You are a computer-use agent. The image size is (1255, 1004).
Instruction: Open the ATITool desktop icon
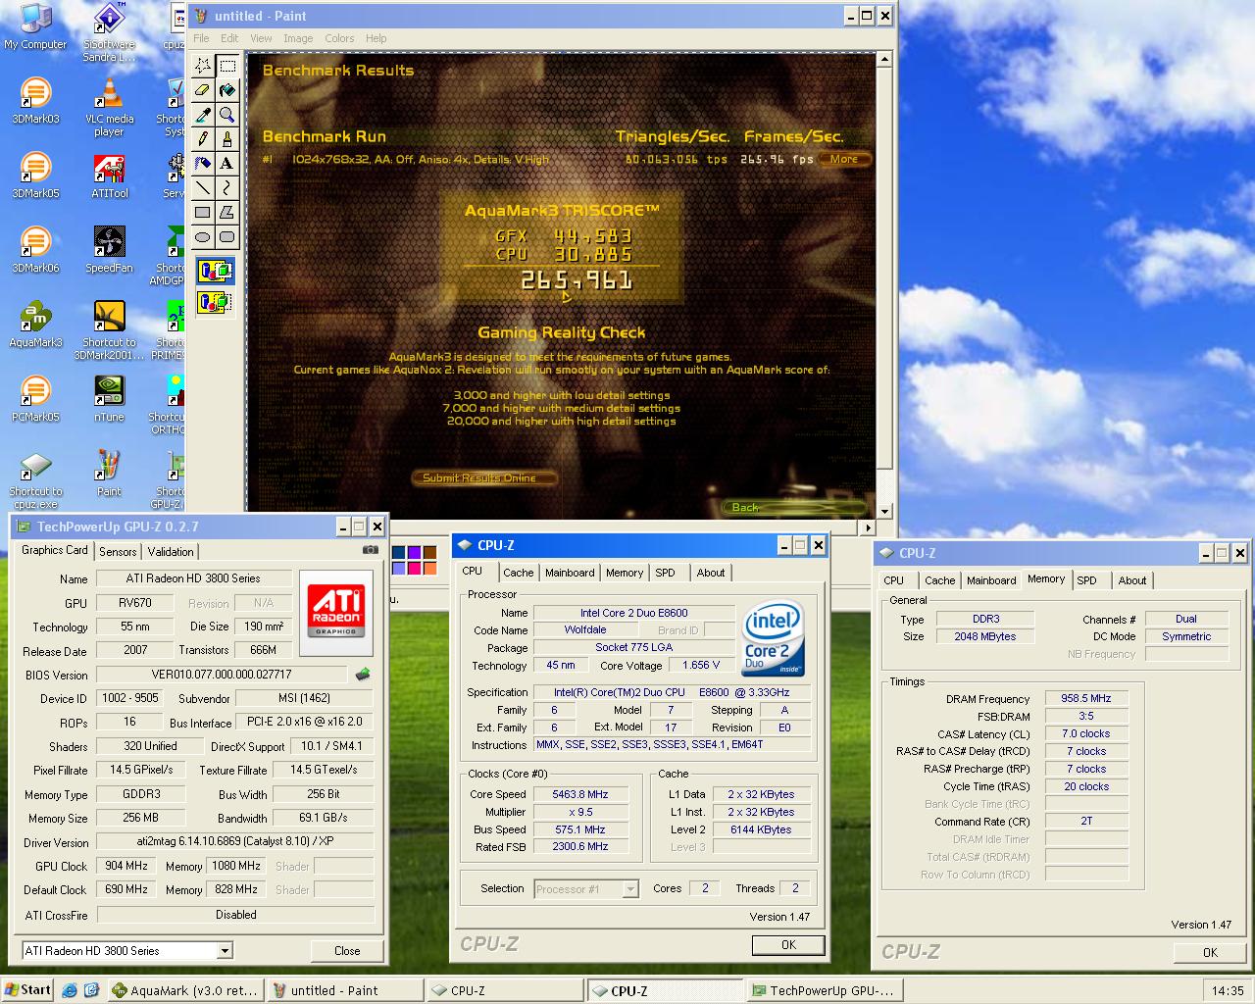(109, 176)
